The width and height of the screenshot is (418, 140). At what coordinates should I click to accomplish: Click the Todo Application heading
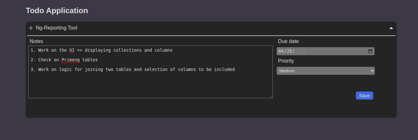tap(57, 10)
